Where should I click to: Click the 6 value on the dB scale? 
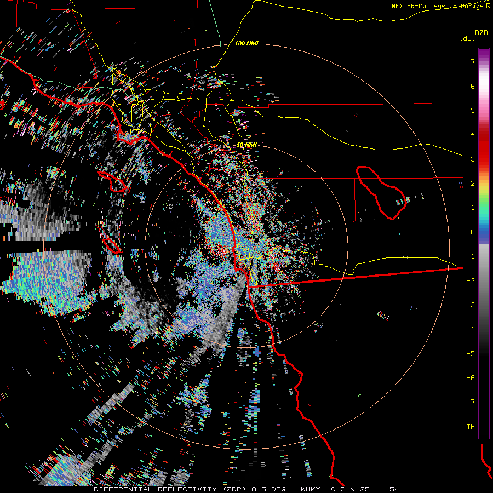473,86
